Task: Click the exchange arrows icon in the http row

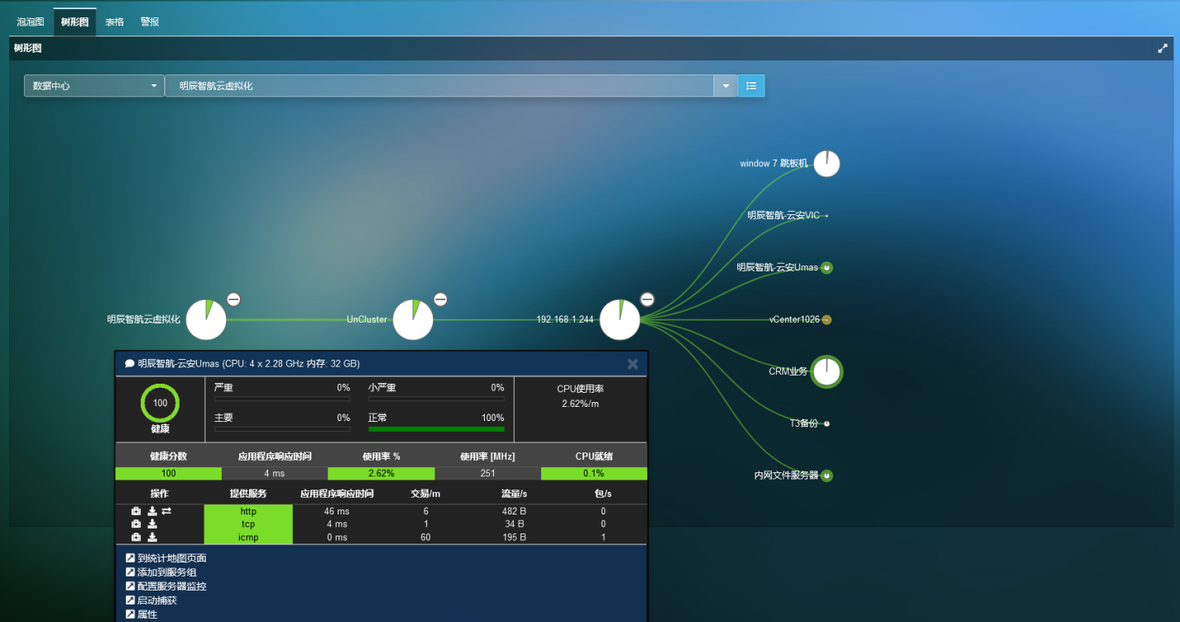Action: pyautogui.click(x=165, y=511)
